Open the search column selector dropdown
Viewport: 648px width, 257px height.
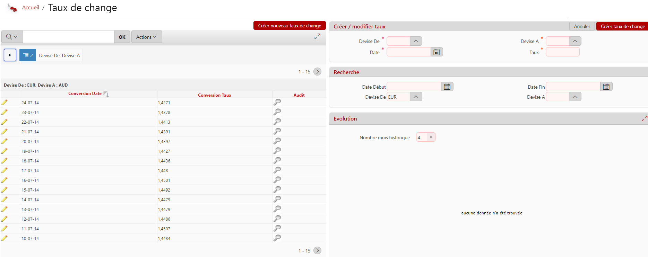pyautogui.click(x=12, y=37)
